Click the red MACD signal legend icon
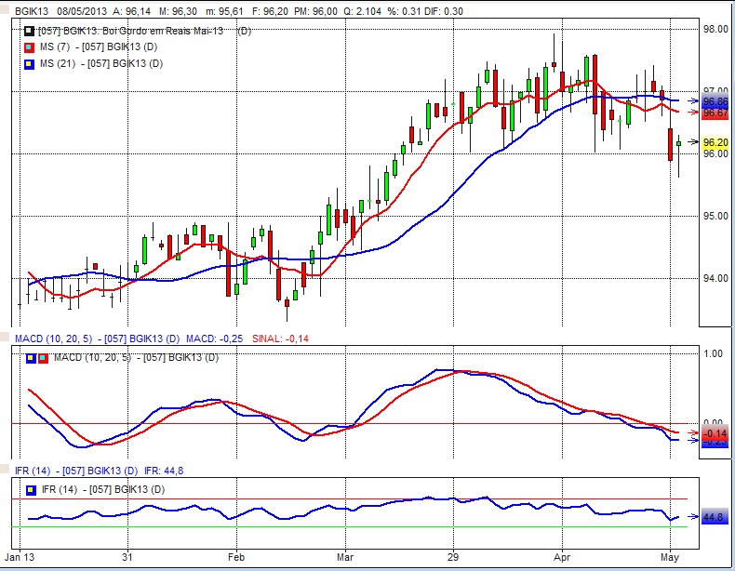The image size is (735, 571). coord(42,358)
